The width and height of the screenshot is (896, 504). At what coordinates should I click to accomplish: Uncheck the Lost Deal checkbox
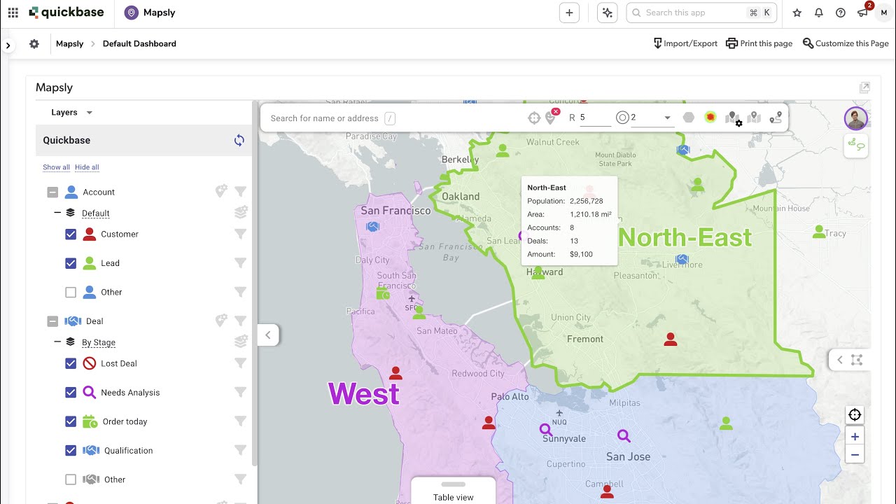[71, 364]
